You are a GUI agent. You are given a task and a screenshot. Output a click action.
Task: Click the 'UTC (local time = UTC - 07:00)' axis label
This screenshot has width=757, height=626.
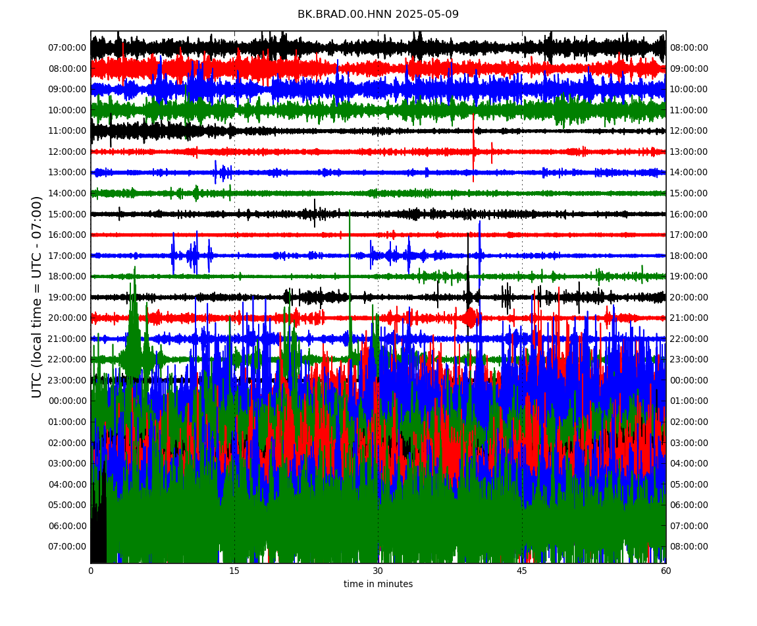[x=37, y=297]
